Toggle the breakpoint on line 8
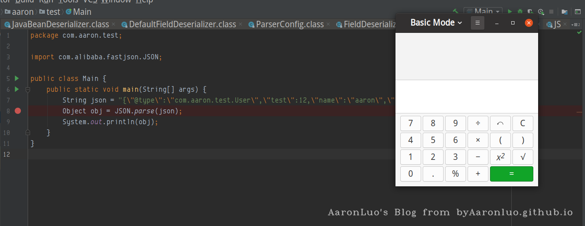 (18, 111)
